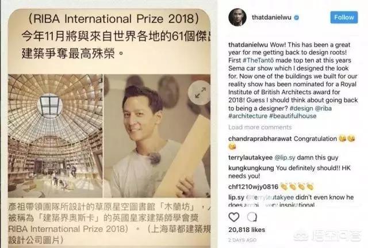Click the library dome interior photo
The width and height of the screenshot is (368, 248).
pos(55,136)
